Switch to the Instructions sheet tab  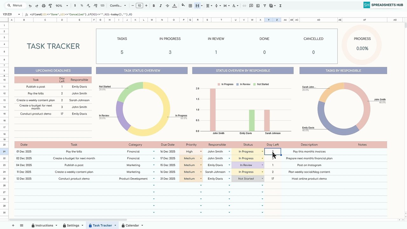point(44,226)
